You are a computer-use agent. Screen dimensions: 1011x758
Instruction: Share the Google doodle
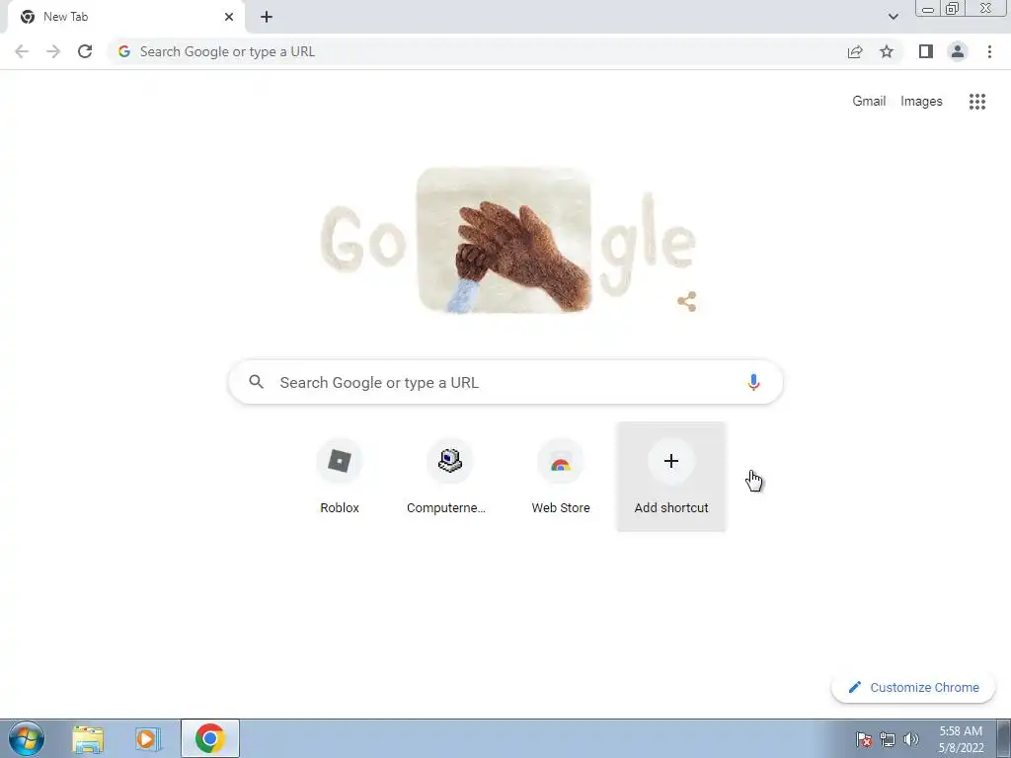[x=687, y=301]
